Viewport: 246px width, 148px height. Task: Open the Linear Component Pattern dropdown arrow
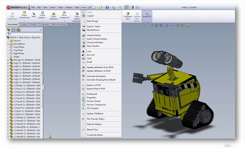click(42, 21)
